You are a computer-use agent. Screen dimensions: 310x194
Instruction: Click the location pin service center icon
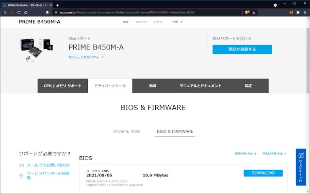(x=21, y=176)
